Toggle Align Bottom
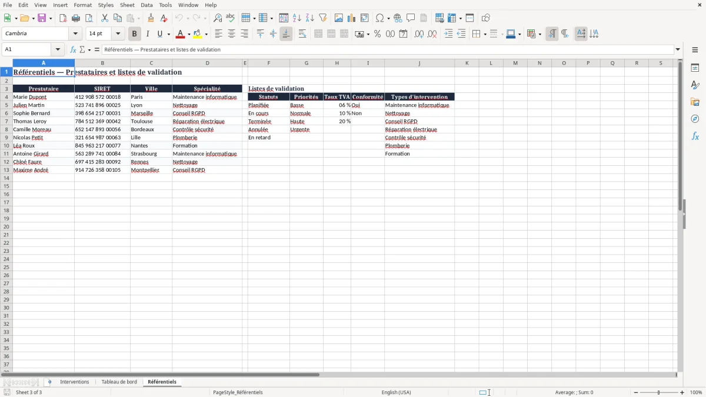The height and width of the screenshot is (397, 706). (286, 34)
